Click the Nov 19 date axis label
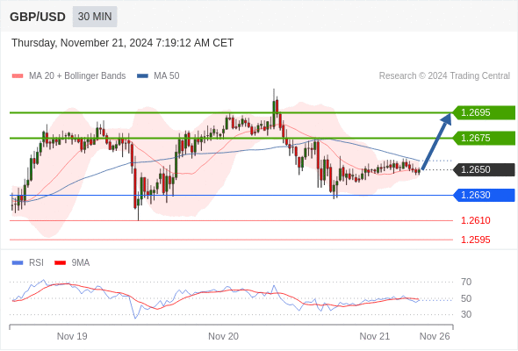Viewport: 518px width, 351px height. point(72,336)
